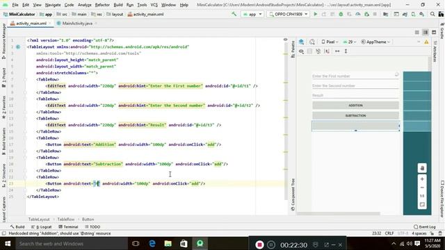Open the Build tool window
Screen dimensions: 445x250
pyautogui.click(x=17, y=227)
